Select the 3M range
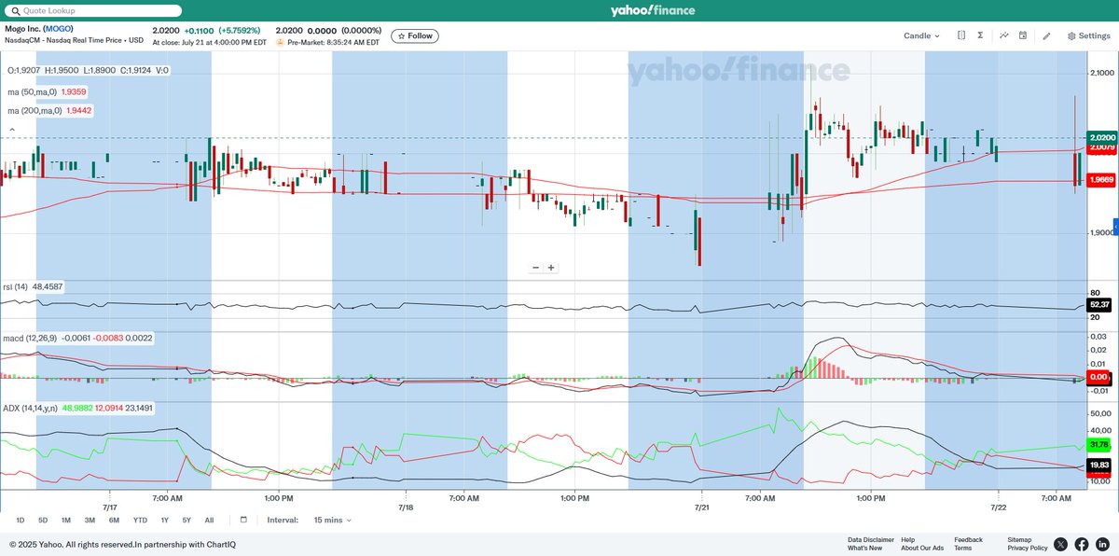The width and height of the screenshot is (1119, 556). click(x=90, y=520)
